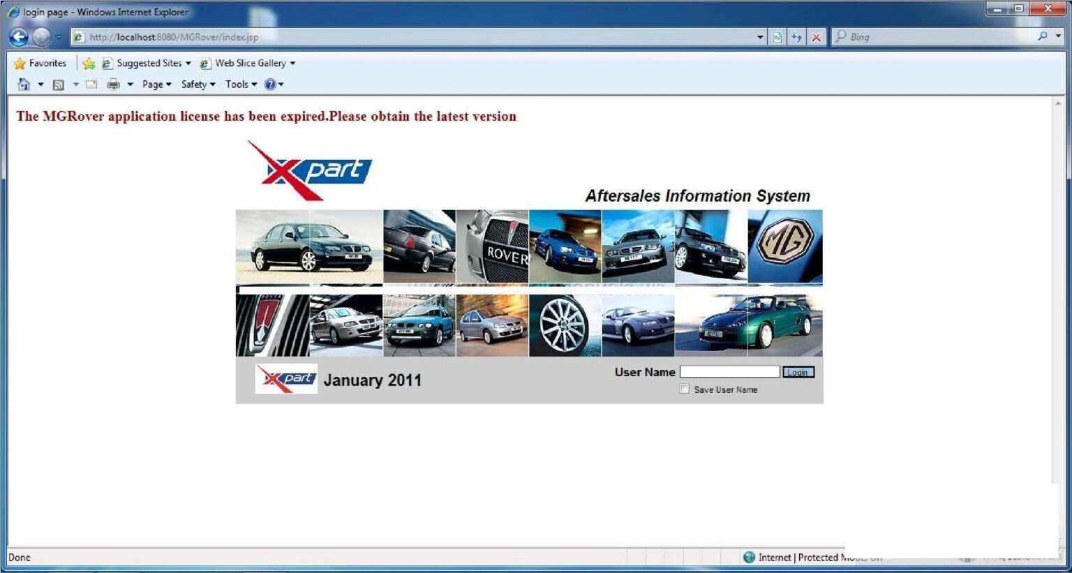Click the Login button
1072x573 pixels.
[x=798, y=372]
